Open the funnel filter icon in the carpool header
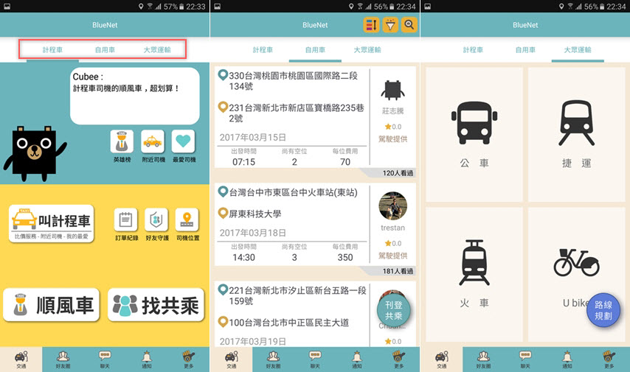The image size is (630, 372). pos(390,25)
